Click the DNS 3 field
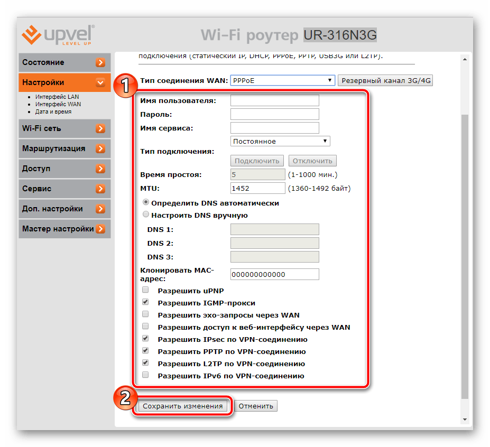 [x=275, y=257]
